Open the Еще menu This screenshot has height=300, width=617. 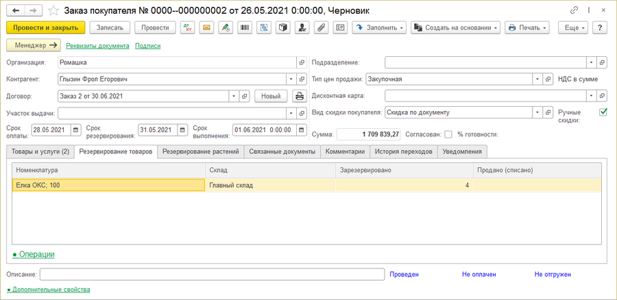pos(573,28)
